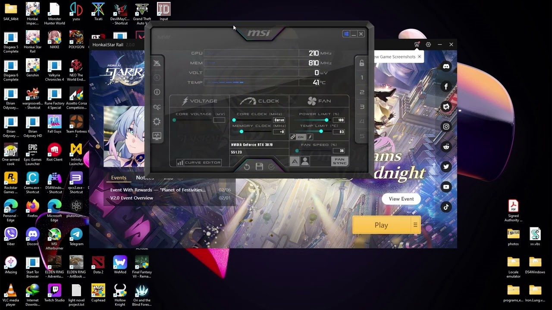Select Afterburner profile slot 2

point(362,93)
